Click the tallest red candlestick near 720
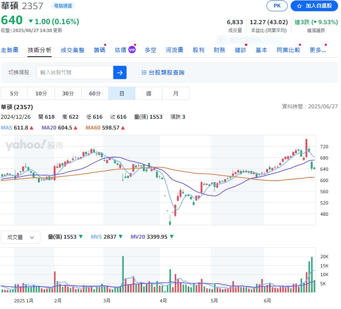 click(306, 148)
